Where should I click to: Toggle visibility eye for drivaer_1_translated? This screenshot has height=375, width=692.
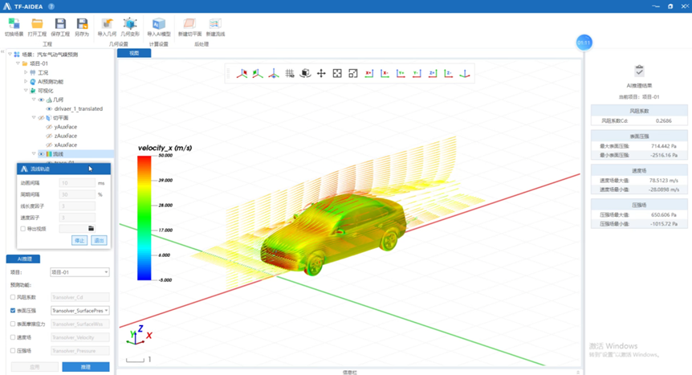pos(49,108)
